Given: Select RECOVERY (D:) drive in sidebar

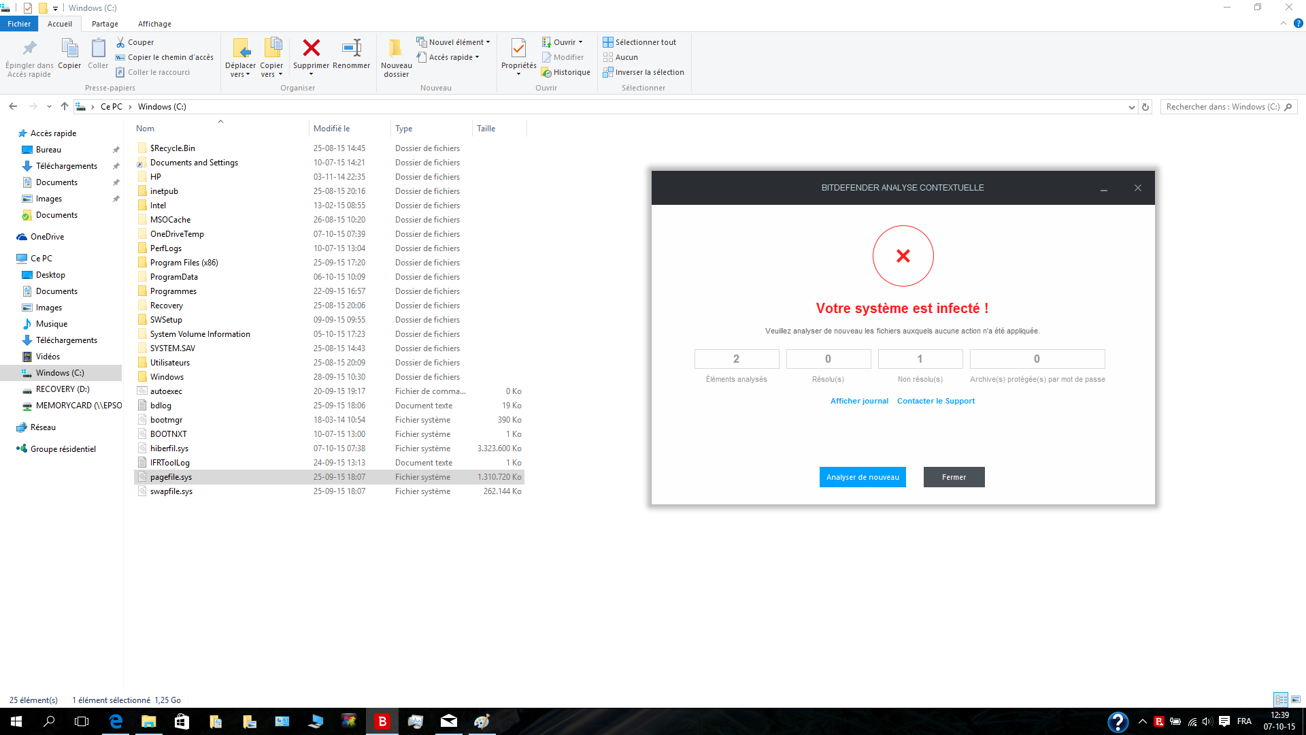Looking at the screenshot, I should (x=63, y=389).
